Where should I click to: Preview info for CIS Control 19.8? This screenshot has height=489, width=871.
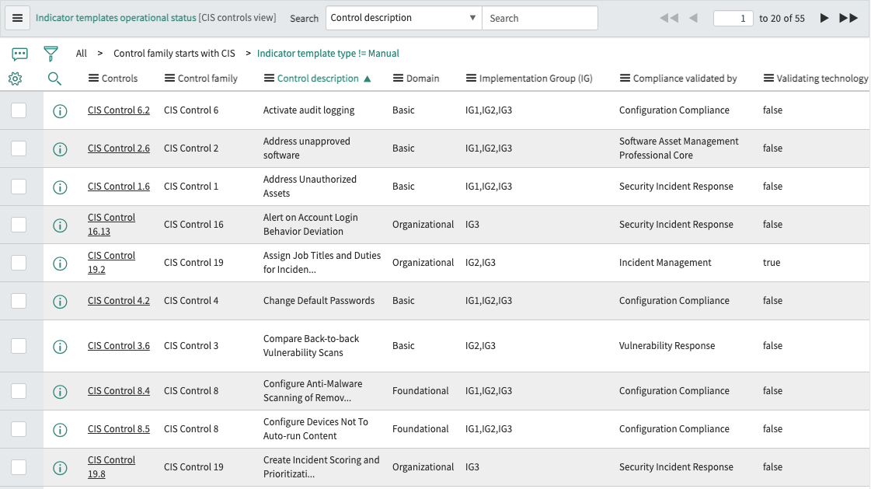tap(60, 468)
